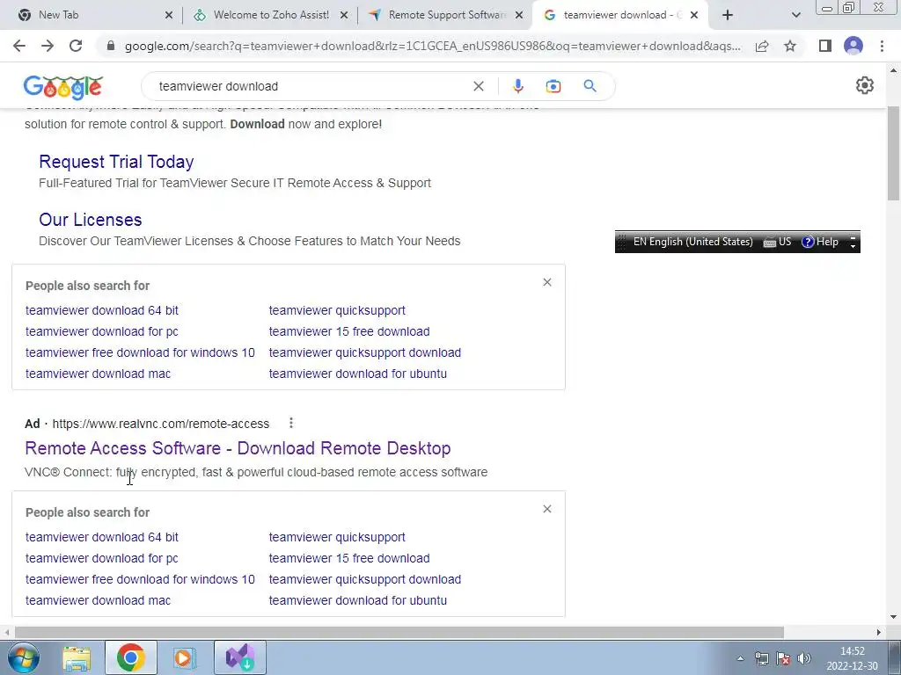The height and width of the screenshot is (675, 901).
Task: Show hidden system tray icons
Action: point(740,658)
